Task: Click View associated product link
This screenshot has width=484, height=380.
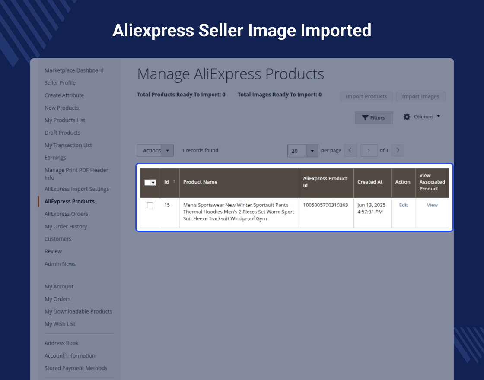Action: (432, 205)
